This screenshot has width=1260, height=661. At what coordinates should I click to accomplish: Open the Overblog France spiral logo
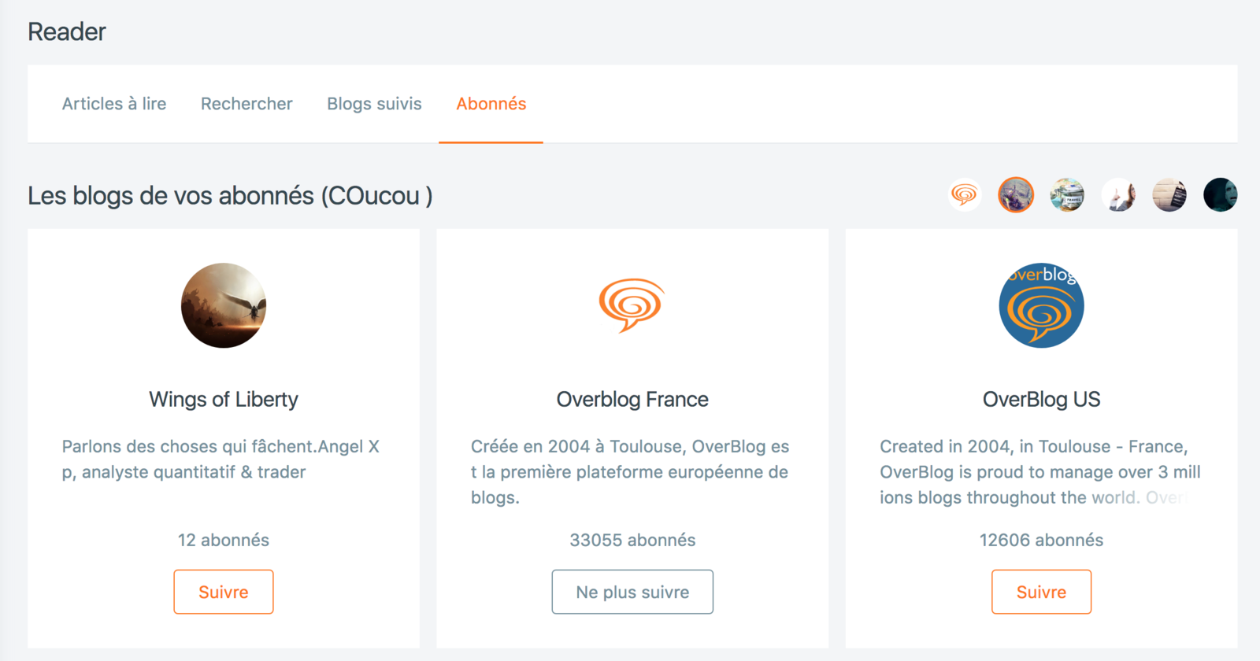click(x=632, y=305)
